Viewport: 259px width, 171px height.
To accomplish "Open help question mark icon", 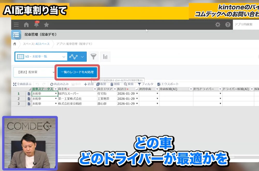I will point(228,25).
